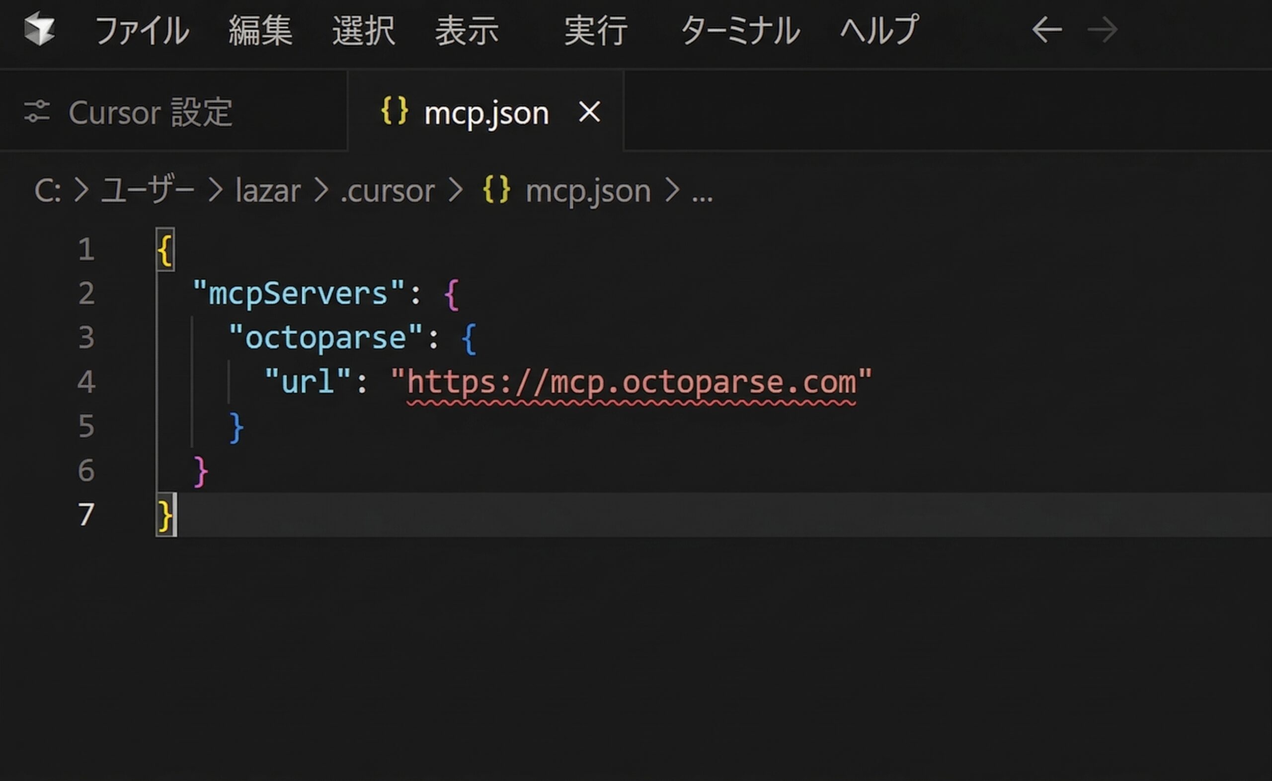1272x781 pixels.
Task: Click the opening yellow brace on line 1
Action: [x=165, y=250]
